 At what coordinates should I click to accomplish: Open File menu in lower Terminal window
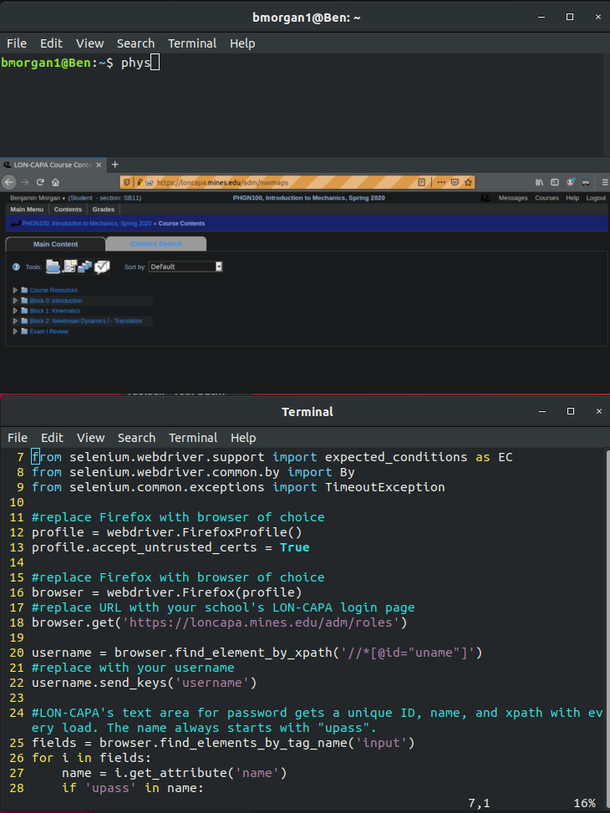coord(17,438)
